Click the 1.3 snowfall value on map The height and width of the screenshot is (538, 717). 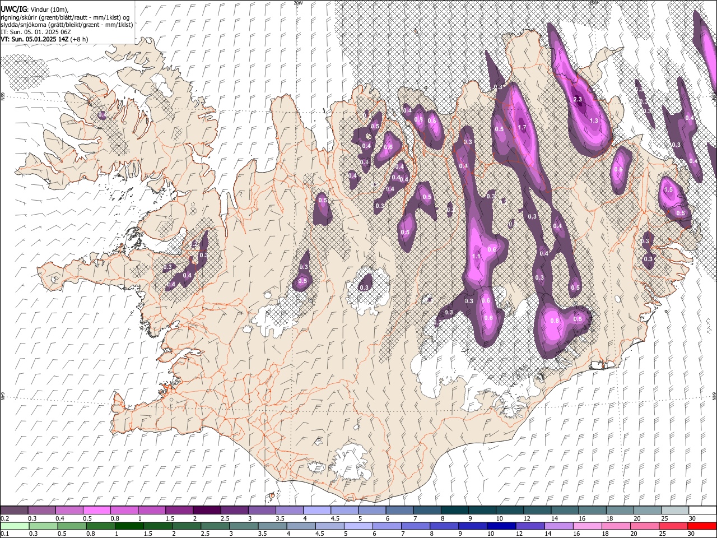coord(594,120)
